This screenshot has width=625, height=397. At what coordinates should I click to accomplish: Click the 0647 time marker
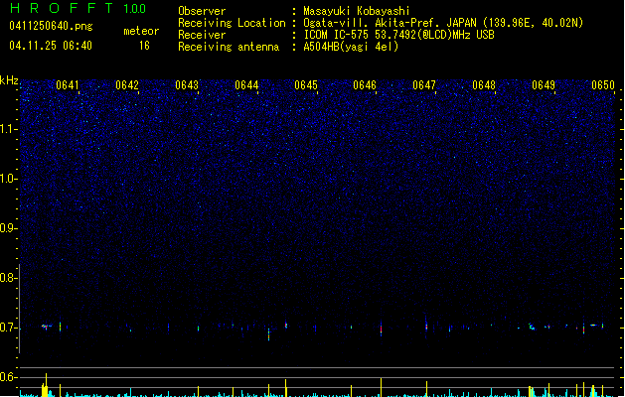[424, 85]
